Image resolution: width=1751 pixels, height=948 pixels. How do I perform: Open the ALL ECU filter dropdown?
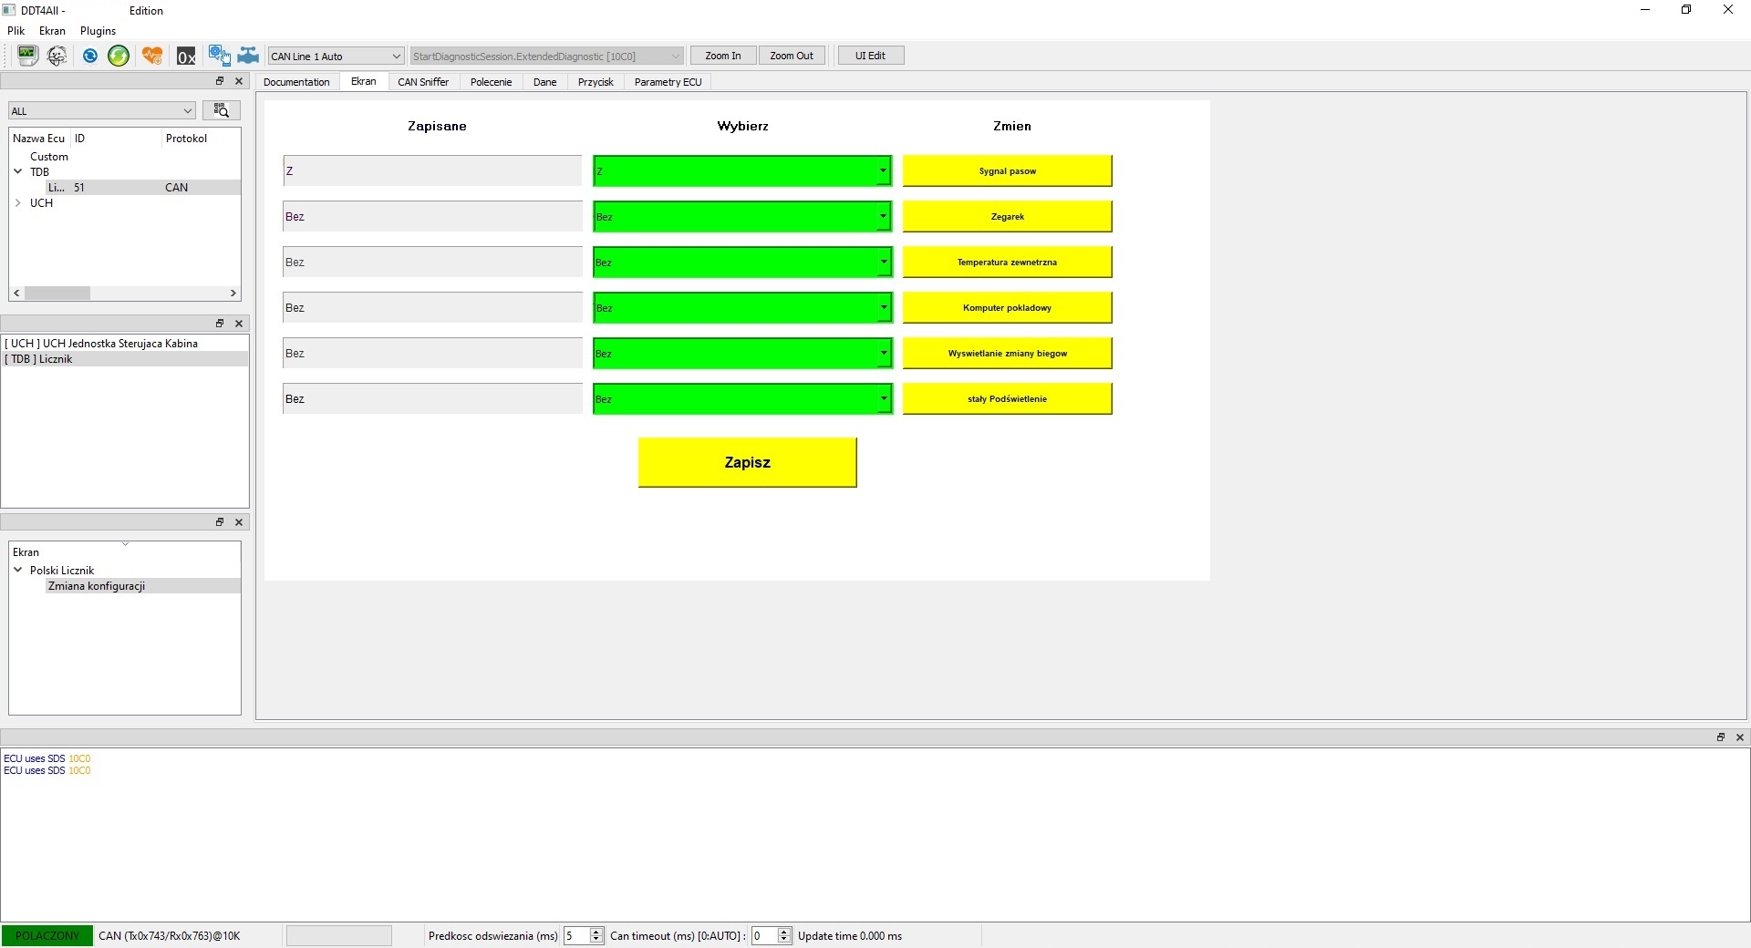(102, 111)
